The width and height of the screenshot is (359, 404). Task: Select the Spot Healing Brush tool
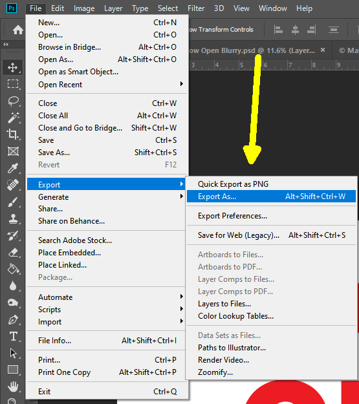(13, 185)
